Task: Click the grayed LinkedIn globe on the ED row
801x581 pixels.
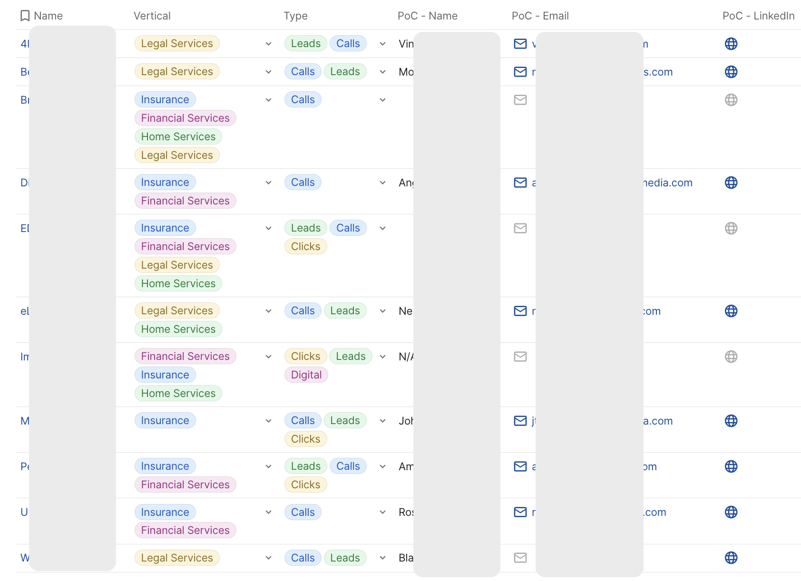Action: [x=731, y=228]
